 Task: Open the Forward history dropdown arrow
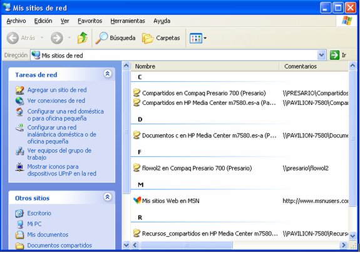click(x=69, y=37)
